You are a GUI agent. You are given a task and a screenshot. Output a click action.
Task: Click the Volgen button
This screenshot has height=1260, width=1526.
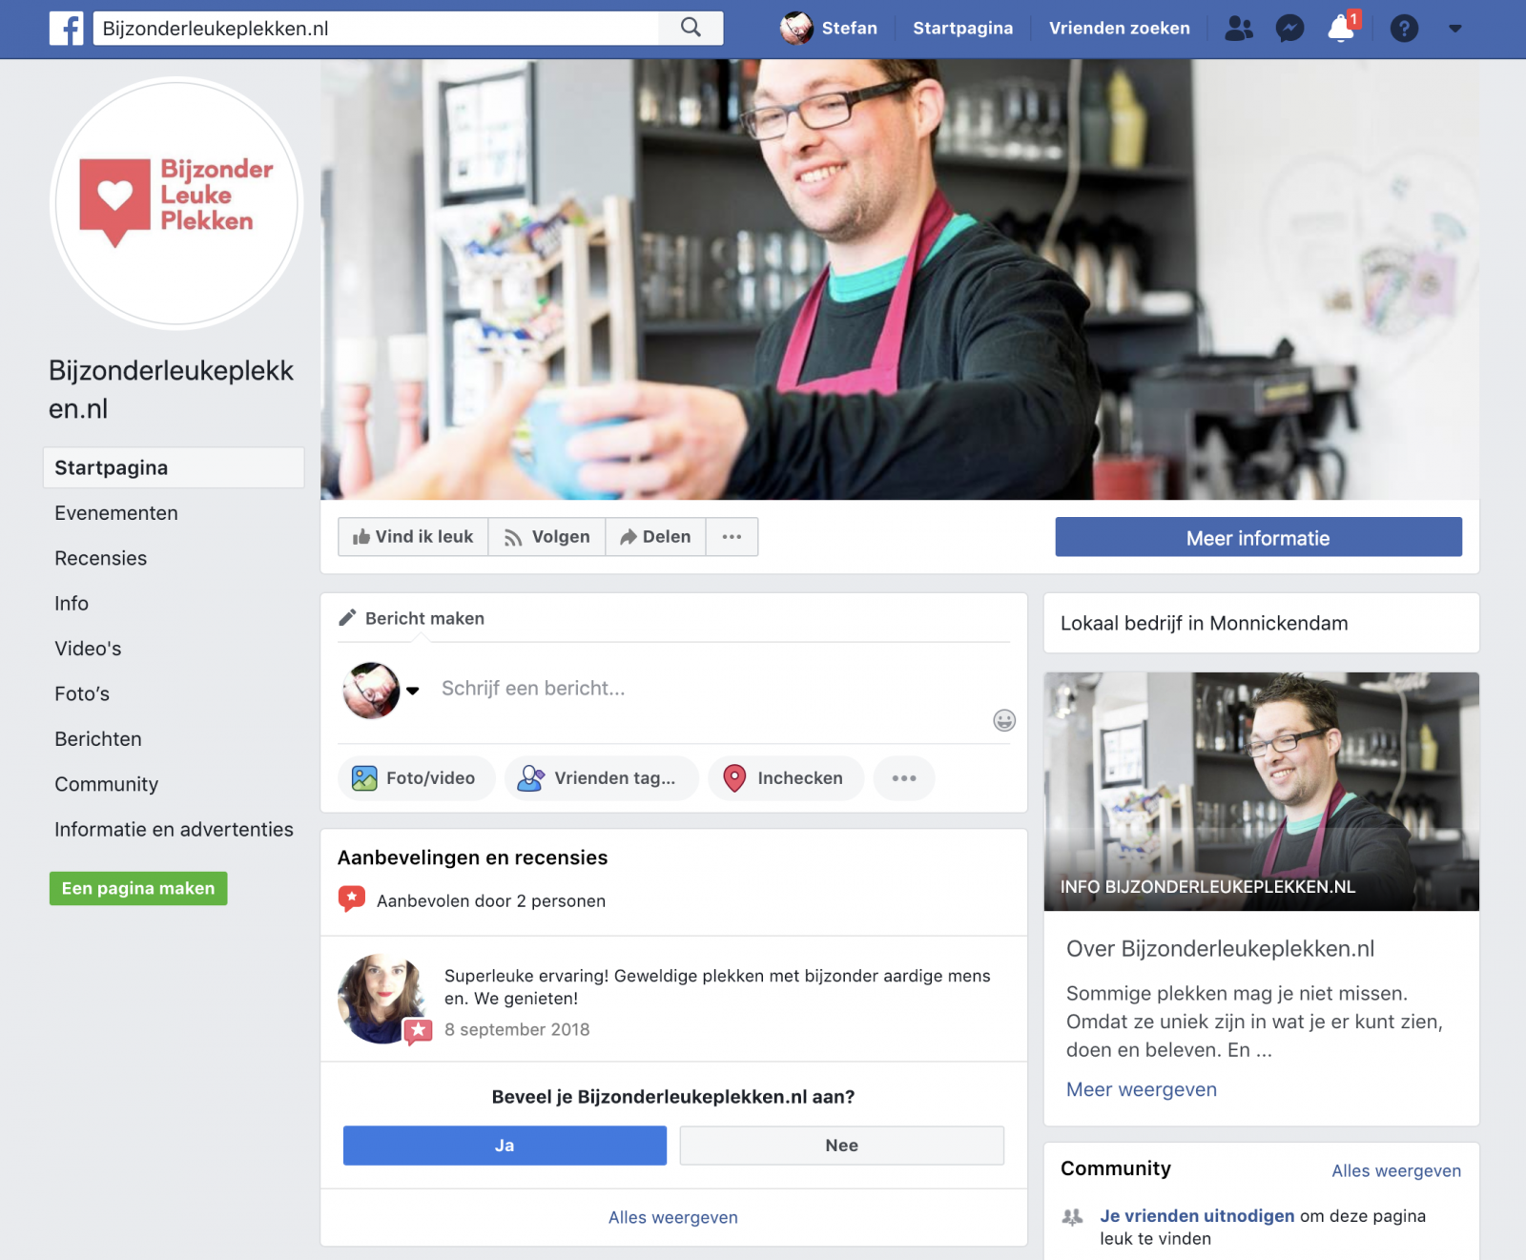(547, 537)
